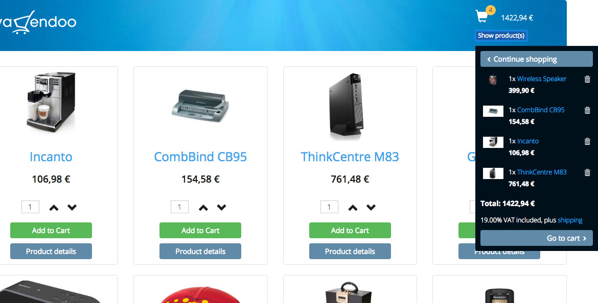Click the shopping cart icon in header

(482, 16)
